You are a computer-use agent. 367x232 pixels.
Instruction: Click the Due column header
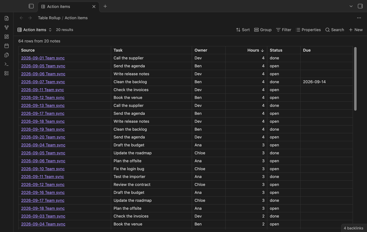coord(326,50)
